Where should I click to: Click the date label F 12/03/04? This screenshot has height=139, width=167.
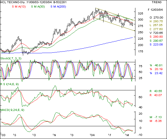point(155,10)
